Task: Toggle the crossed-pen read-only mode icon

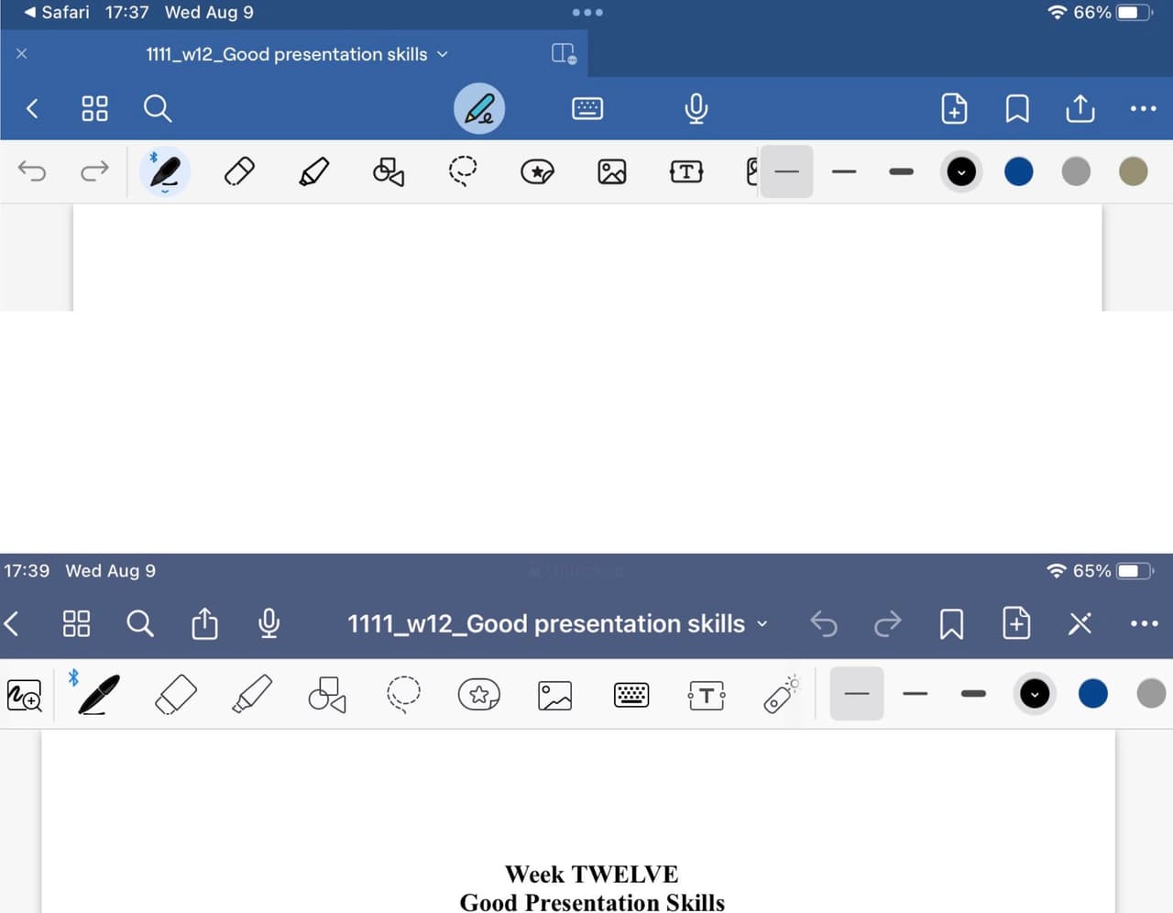Action: [1080, 624]
